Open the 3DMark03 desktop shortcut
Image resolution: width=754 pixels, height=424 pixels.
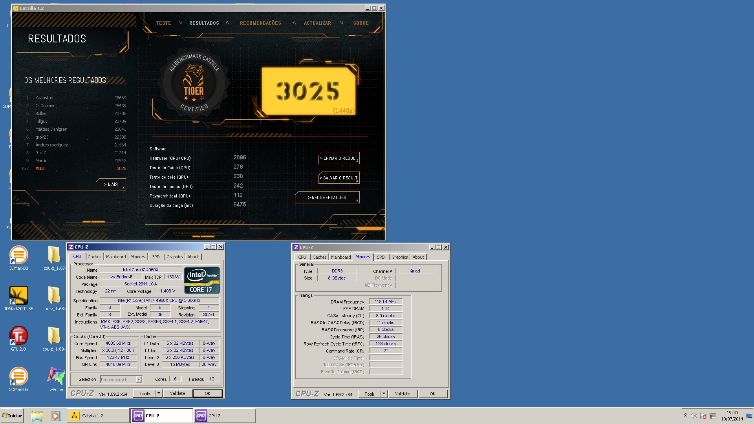(x=18, y=257)
